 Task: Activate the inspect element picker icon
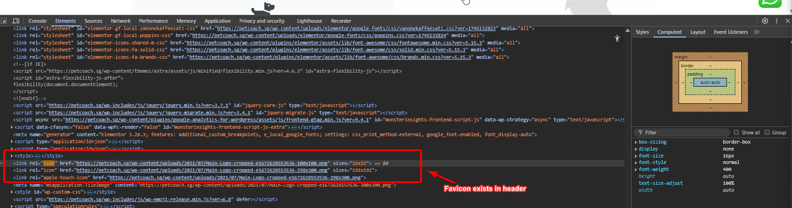pos(4,21)
